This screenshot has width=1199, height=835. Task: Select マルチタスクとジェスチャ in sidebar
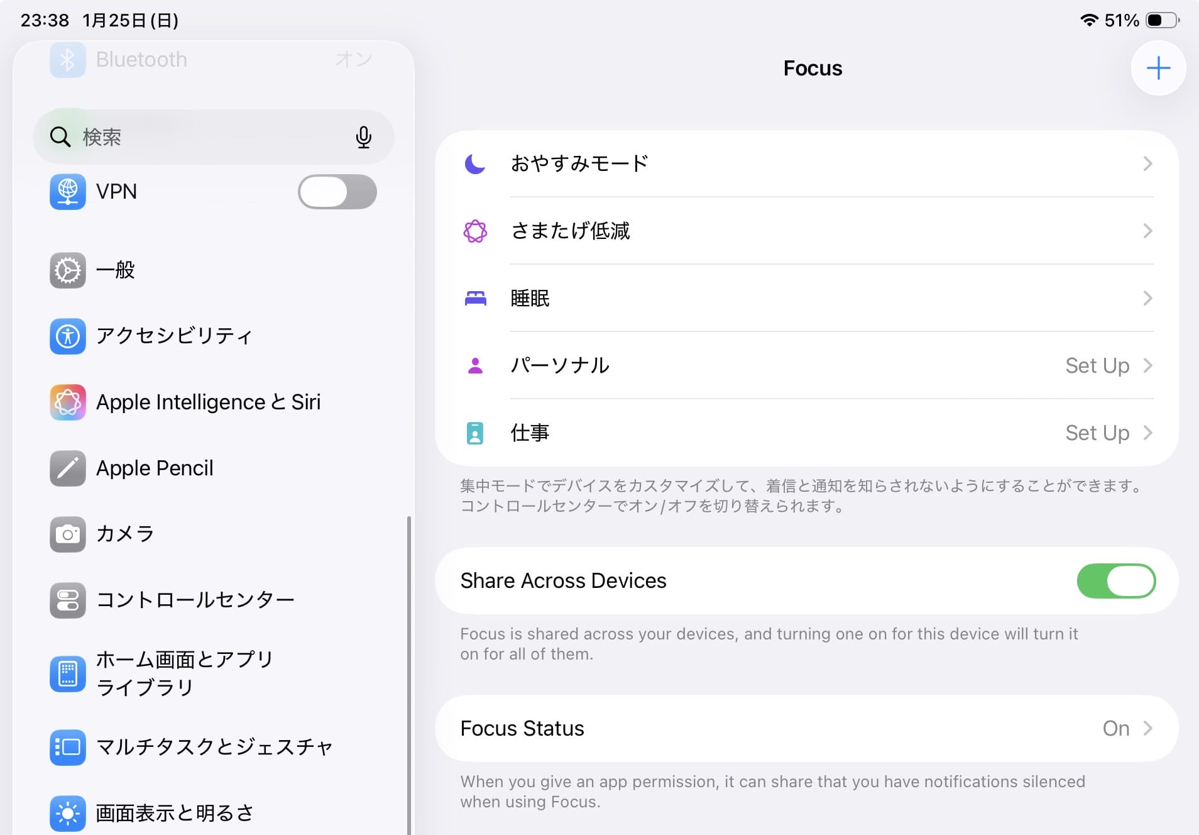[214, 747]
